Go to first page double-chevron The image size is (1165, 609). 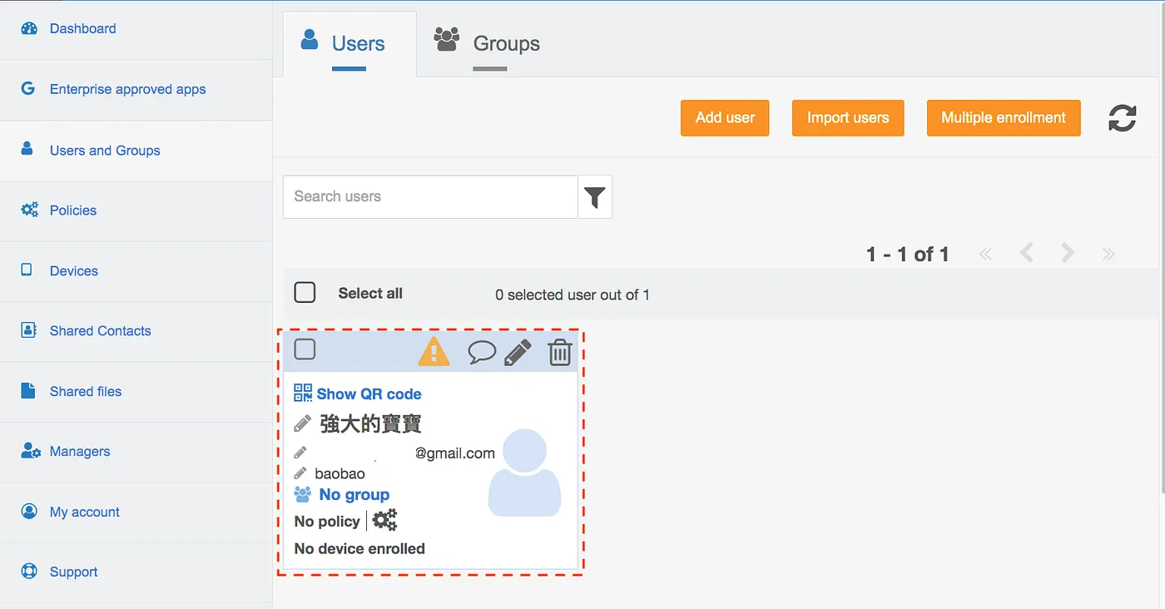pyautogui.click(x=986, y=254)
